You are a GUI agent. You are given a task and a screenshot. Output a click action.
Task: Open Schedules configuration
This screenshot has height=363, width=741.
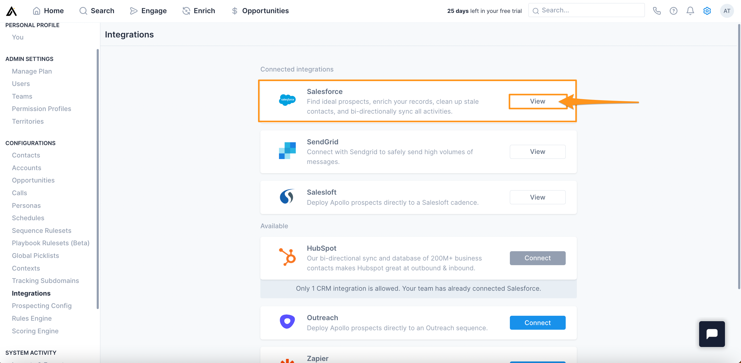click(28, 218)
